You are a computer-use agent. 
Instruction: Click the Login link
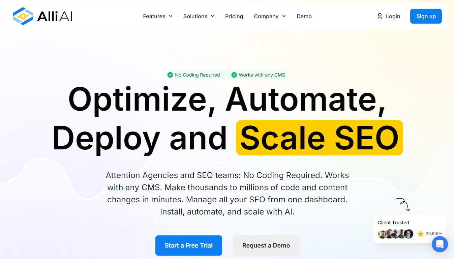click(393, 16)
